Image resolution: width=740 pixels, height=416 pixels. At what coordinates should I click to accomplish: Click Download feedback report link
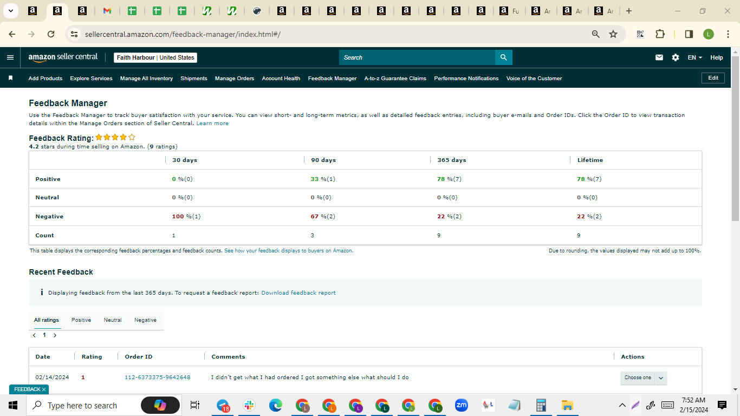[298, 293]
